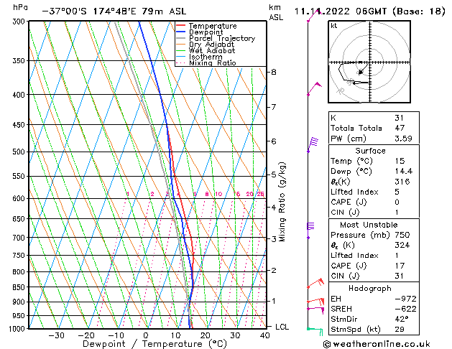The width and height of the screenshot is (452, 349).
Task: Click the 'Parcel Trajectory' legend label
Action: point(222,38)
